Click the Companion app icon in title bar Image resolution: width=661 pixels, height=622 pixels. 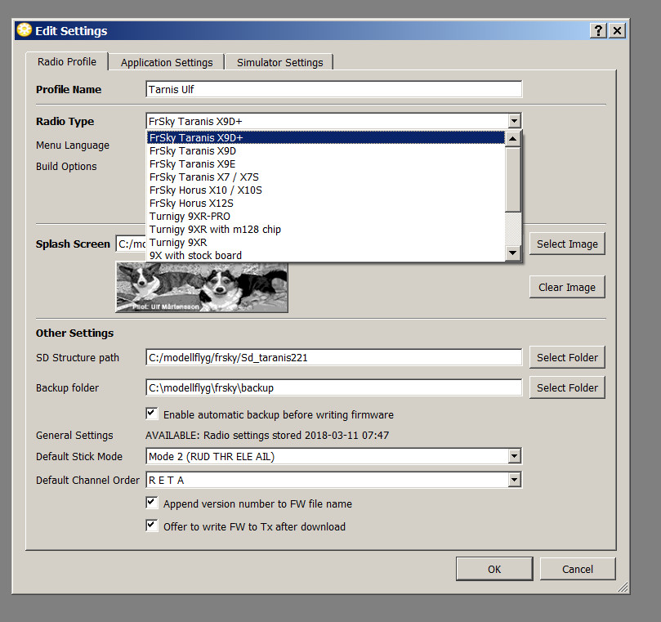24,31
